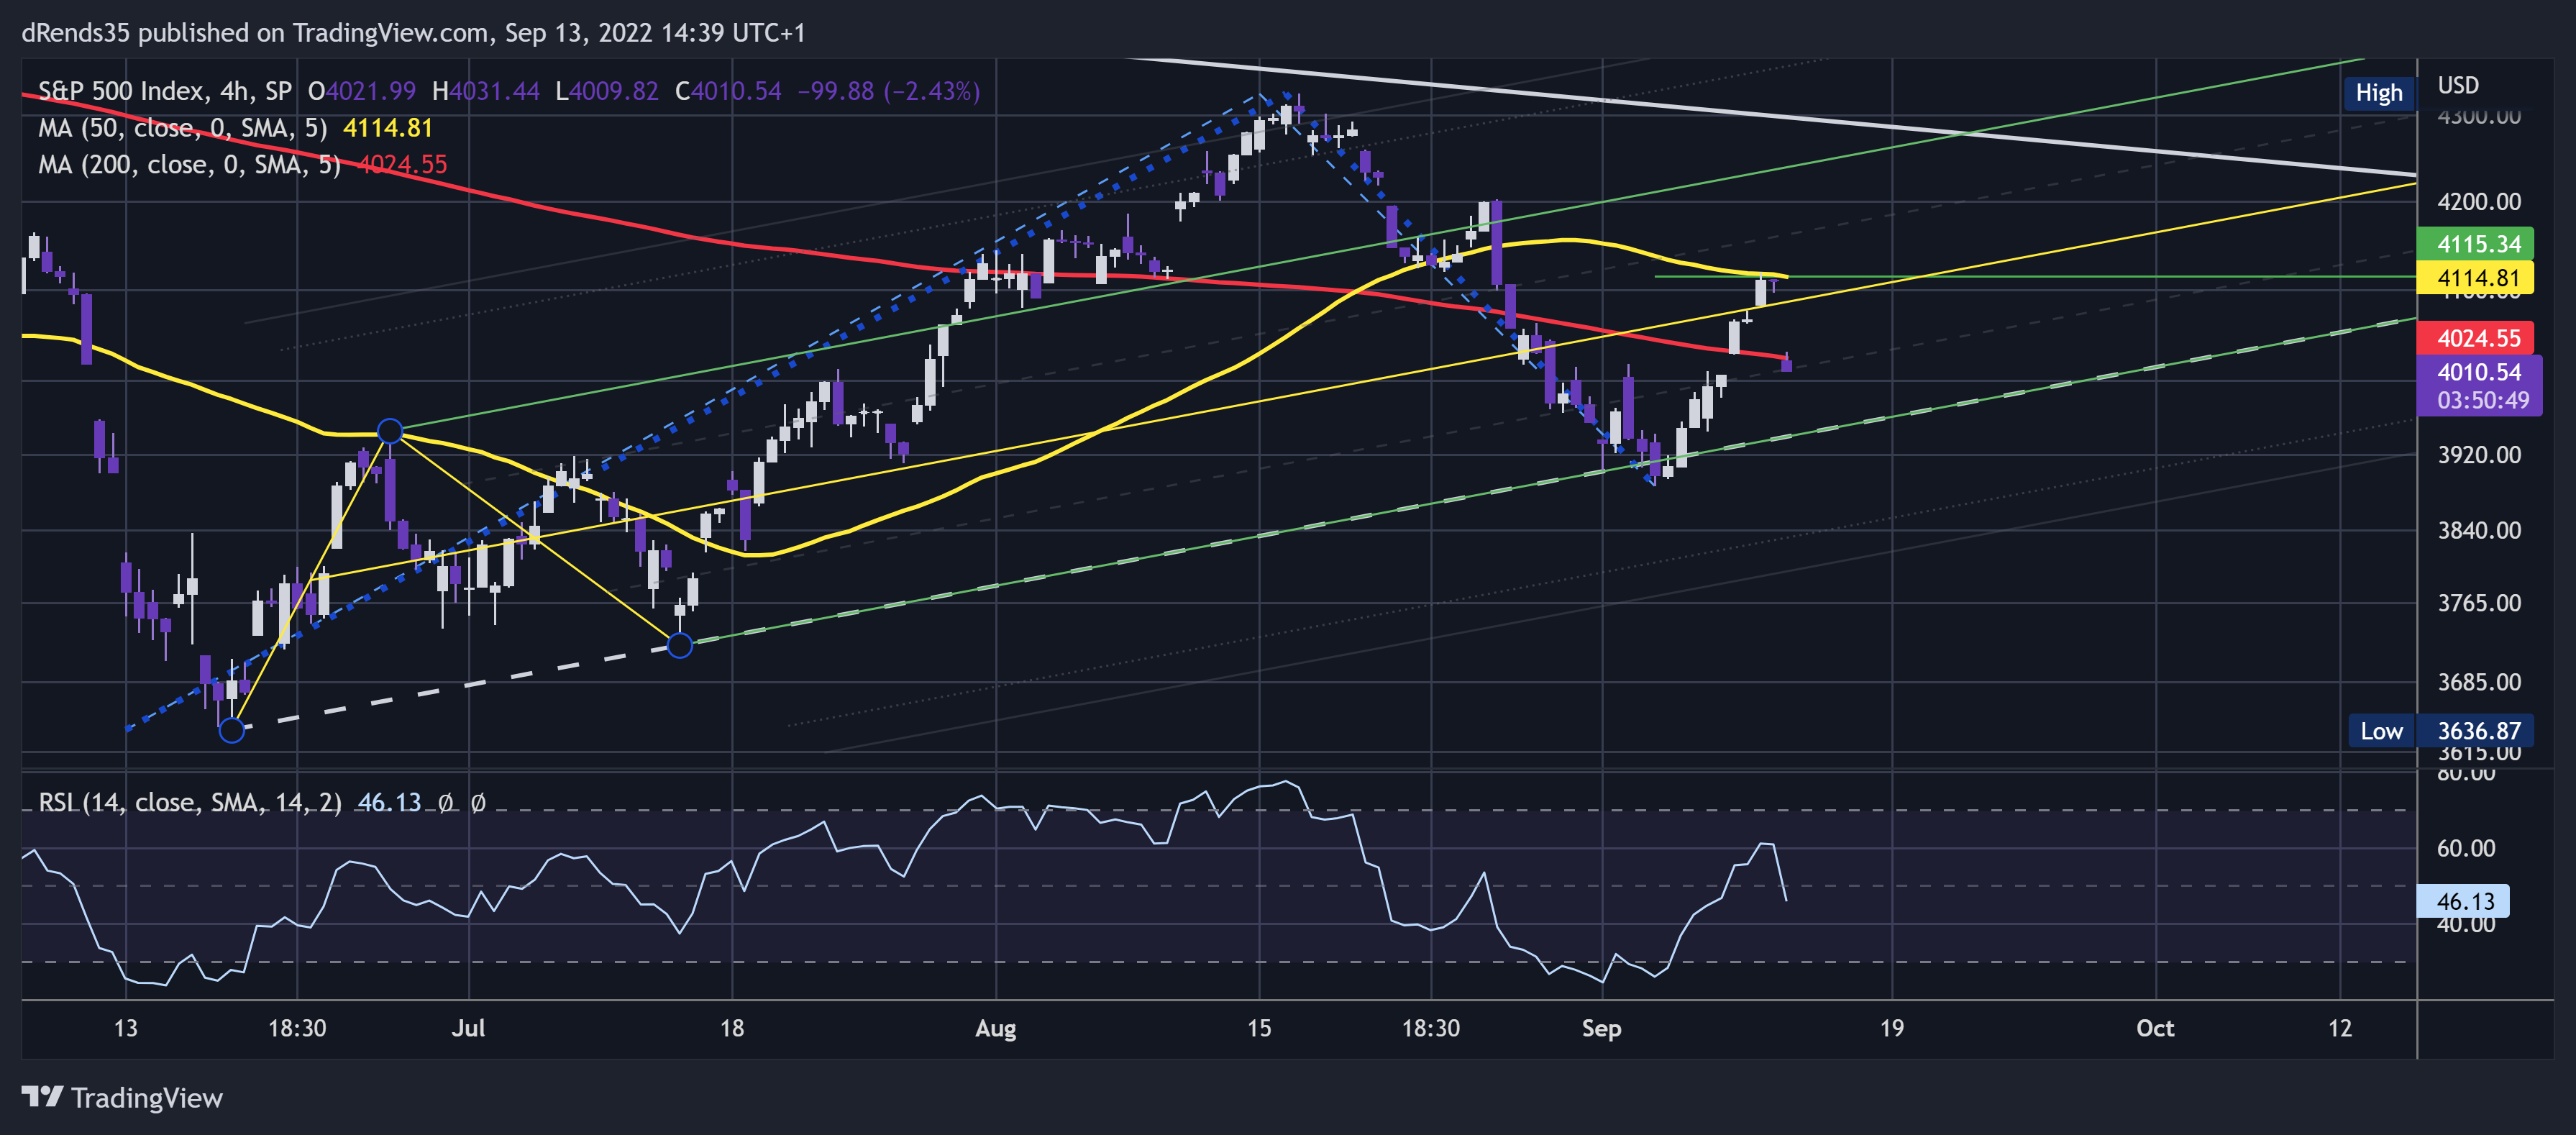Click the 'S&P 500 Index, 4h, SP' title
Viewport: 2576px width, 1135px height.
click(165, 91)
